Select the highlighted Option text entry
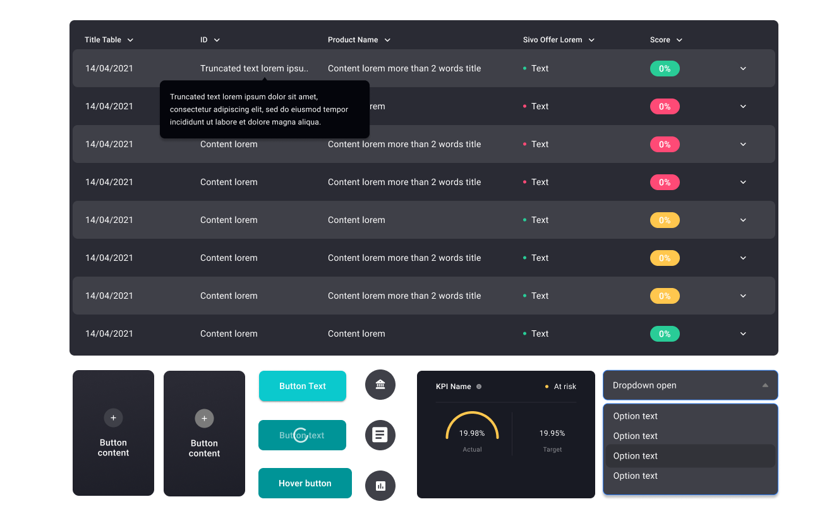The width and height of the screenshot is (834, 528). coord(691,456)
